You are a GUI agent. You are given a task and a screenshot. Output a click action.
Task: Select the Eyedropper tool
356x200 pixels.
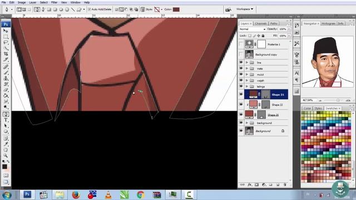pos(6,144)
